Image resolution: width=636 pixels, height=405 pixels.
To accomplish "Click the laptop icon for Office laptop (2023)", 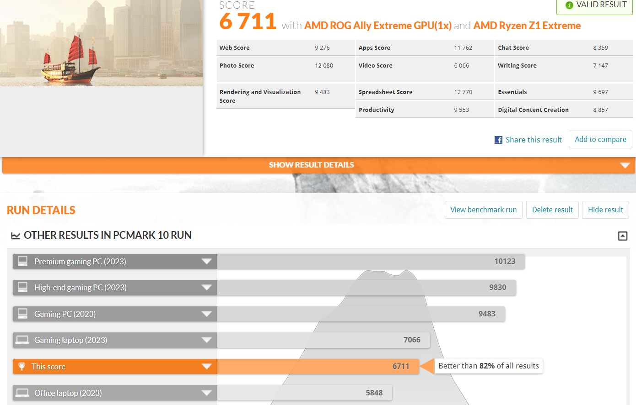I will (x=22, y=393).
